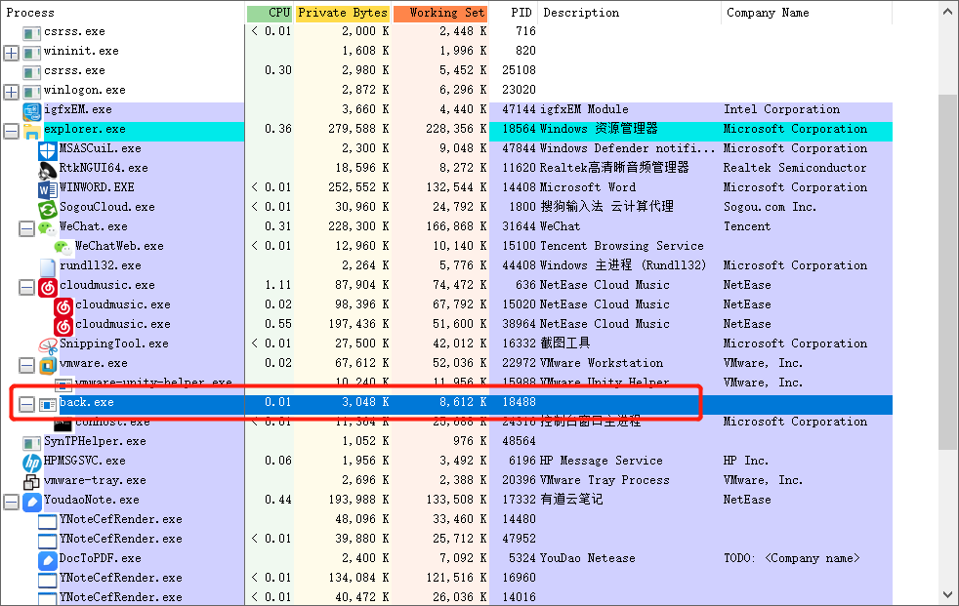The width and height of the screenshot is (959, 606).
Task: Select the HPMSGSVC.exe process name
Action: tap(84, 462)
